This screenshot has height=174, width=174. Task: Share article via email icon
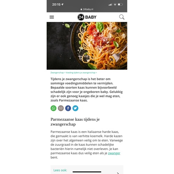coord(61,108)
